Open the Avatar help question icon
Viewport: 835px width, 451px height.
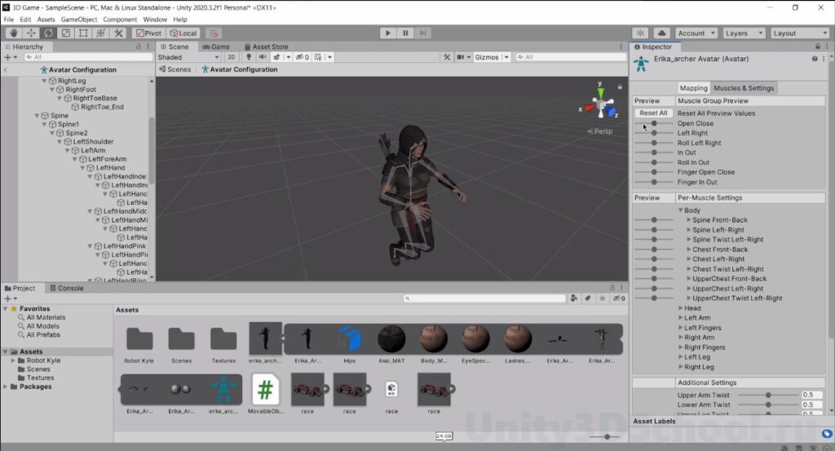coord(815,59)
